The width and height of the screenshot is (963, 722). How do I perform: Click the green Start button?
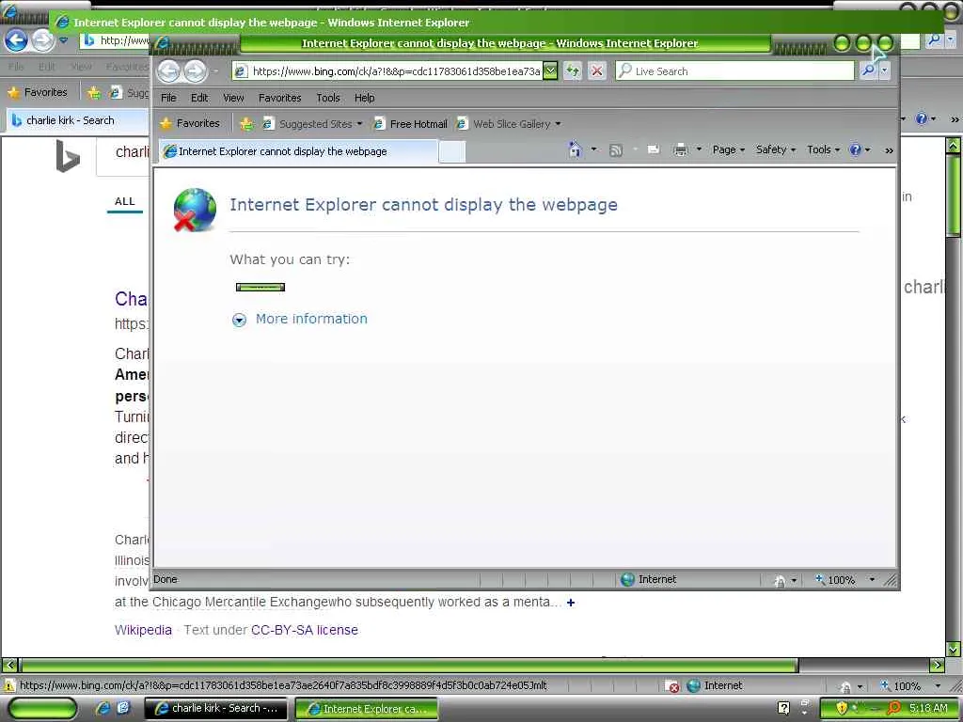pyautogui.click(x=42, y=709)
